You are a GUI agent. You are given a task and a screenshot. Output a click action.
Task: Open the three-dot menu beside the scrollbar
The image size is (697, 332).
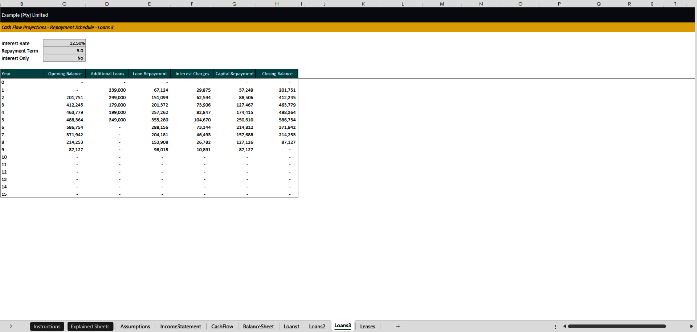pos(556,326)
